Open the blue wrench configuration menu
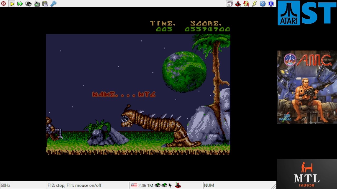The height and width of the screenshot is (189, 337). pyautogui.click(x=53, y=4)
